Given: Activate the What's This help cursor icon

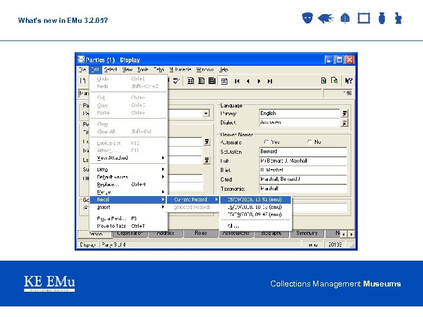Looking at the screenshot, I should coord(348,80).
